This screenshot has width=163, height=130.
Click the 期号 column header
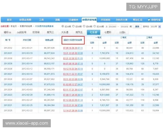pos(8,40)
